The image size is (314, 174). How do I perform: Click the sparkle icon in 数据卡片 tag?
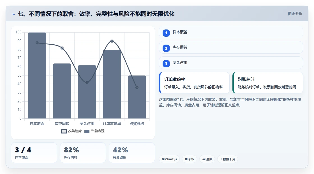click(x=221, y=159)
